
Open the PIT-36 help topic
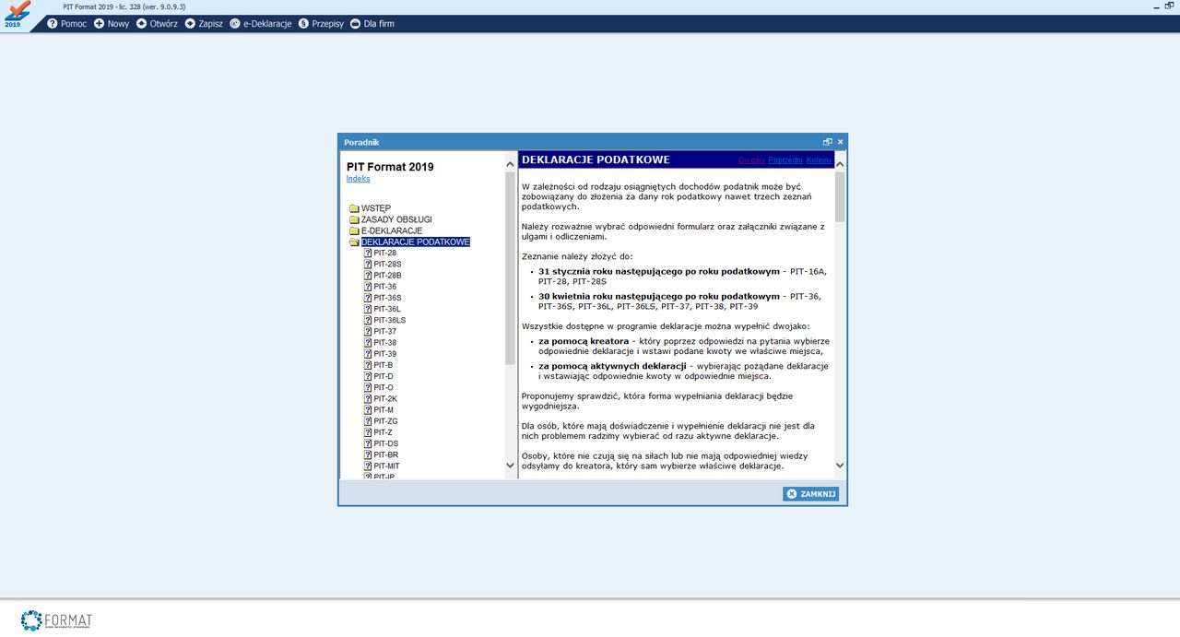click(x=385, y=287)
